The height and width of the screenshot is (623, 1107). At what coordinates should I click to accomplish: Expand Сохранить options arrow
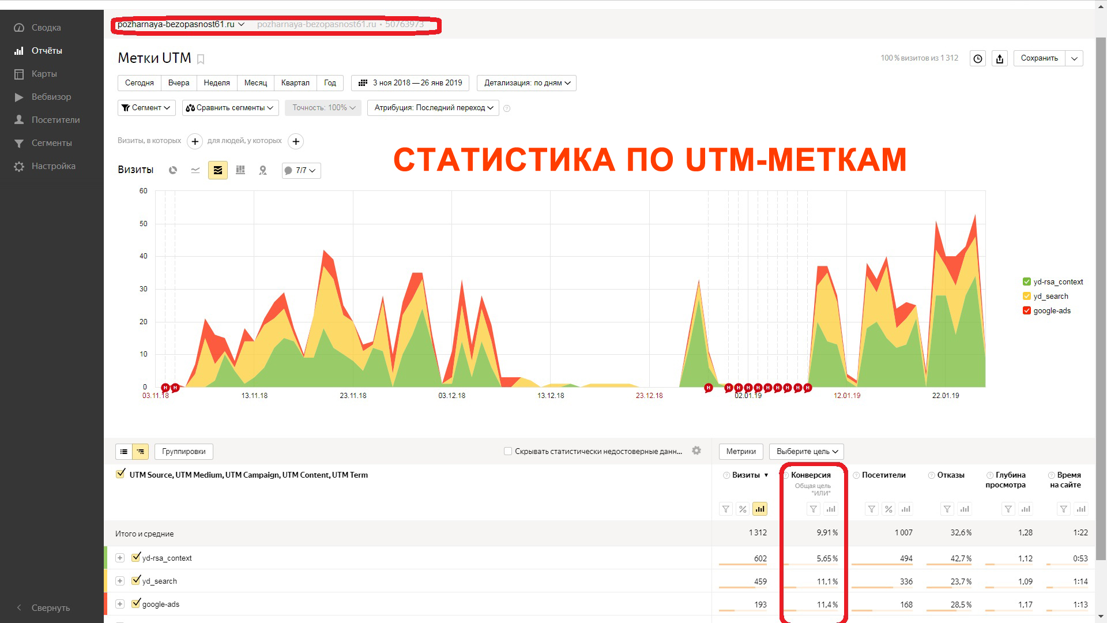point(1074,58)
